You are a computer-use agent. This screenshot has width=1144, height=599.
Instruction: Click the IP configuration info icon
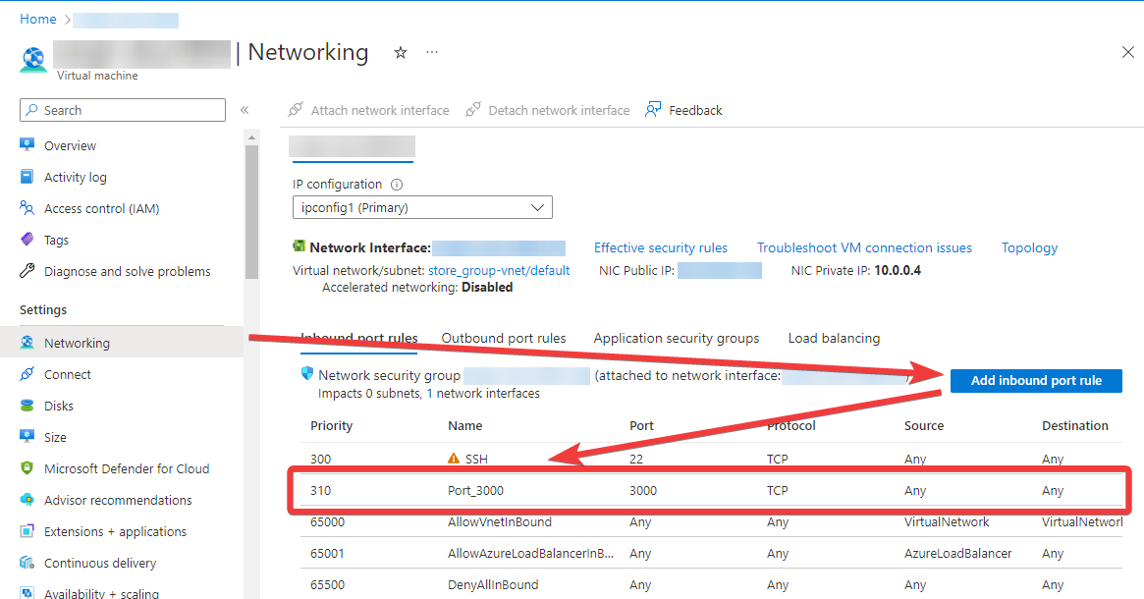[x=397, y=185]
